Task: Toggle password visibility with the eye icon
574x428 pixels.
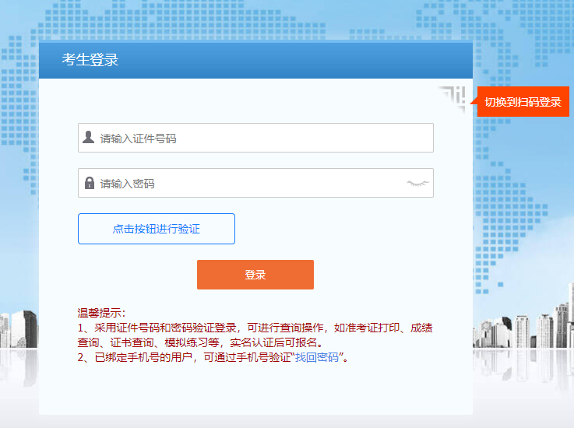Action: (x=417, y=183)
